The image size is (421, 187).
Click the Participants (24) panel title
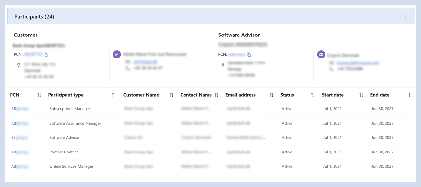pyautogui.click(x=34, y=17)
